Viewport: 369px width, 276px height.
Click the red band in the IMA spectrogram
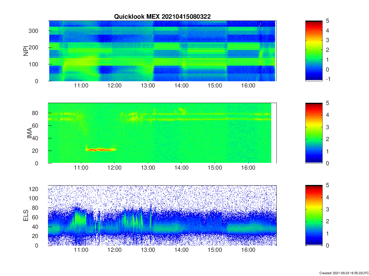(x=101, y=150)
